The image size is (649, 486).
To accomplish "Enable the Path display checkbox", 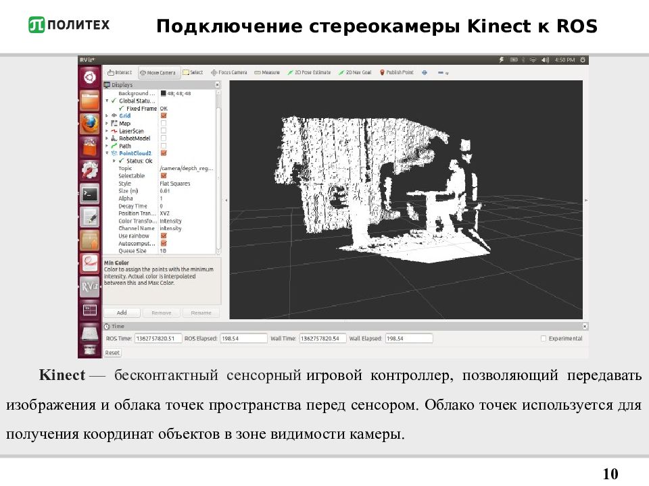I will pos(164,146).
